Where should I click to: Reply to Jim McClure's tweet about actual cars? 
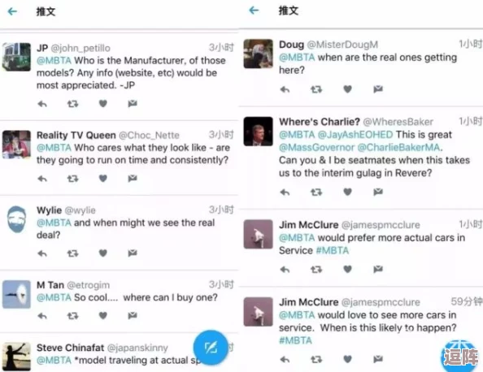[x=285, y=270]
